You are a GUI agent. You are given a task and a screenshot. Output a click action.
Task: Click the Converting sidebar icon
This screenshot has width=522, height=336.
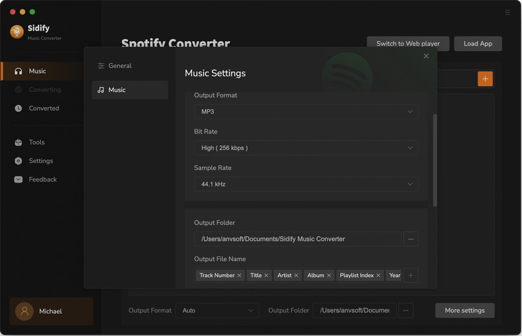click(x=18, y=90)
